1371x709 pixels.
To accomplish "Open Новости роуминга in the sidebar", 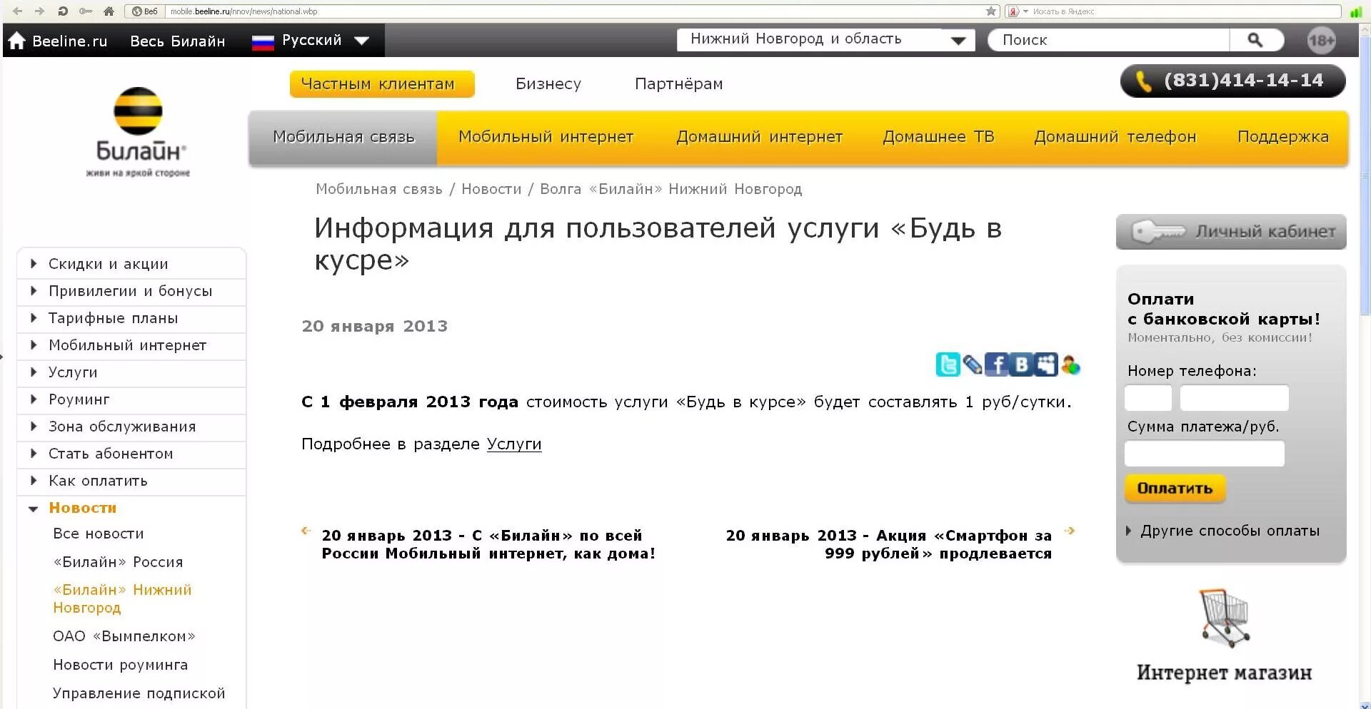I will pos(121,665).
